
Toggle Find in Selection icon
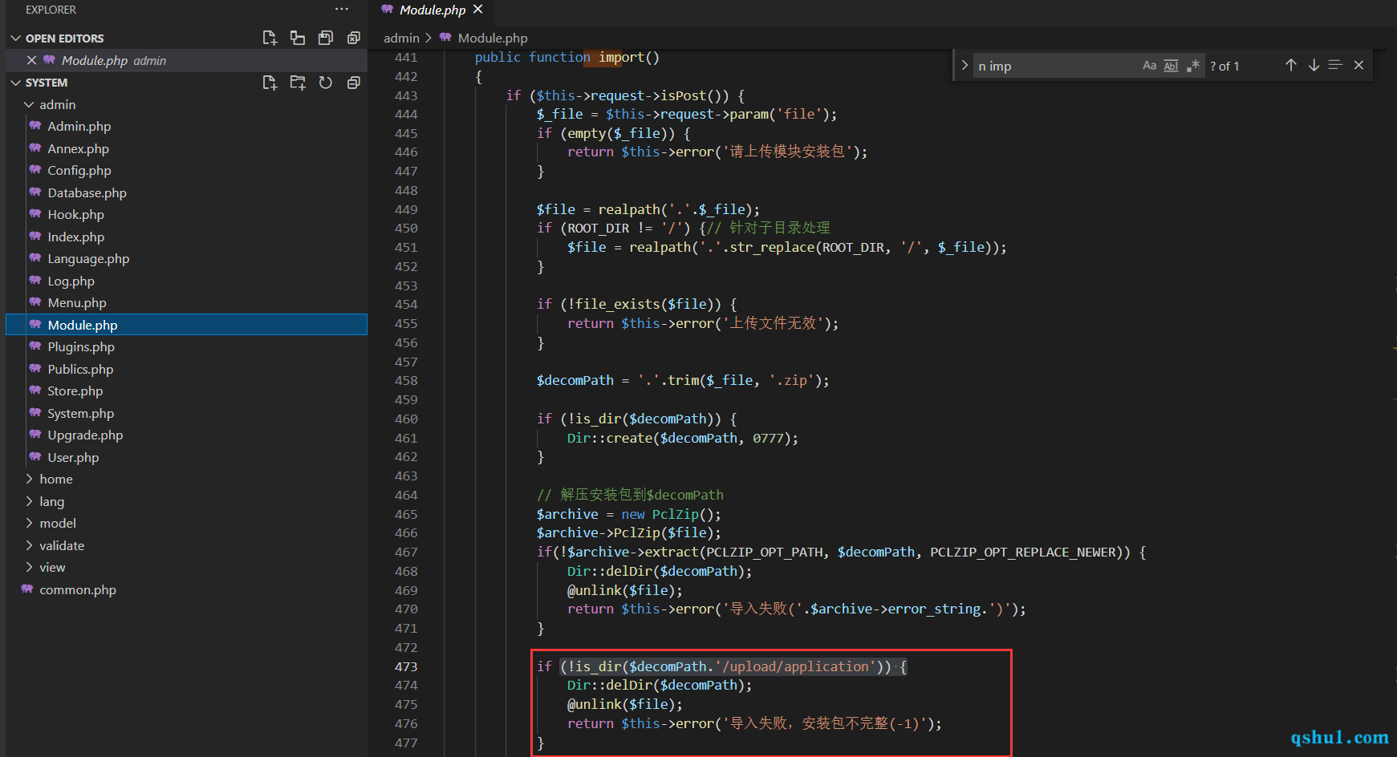click(x=1335, y=65)
